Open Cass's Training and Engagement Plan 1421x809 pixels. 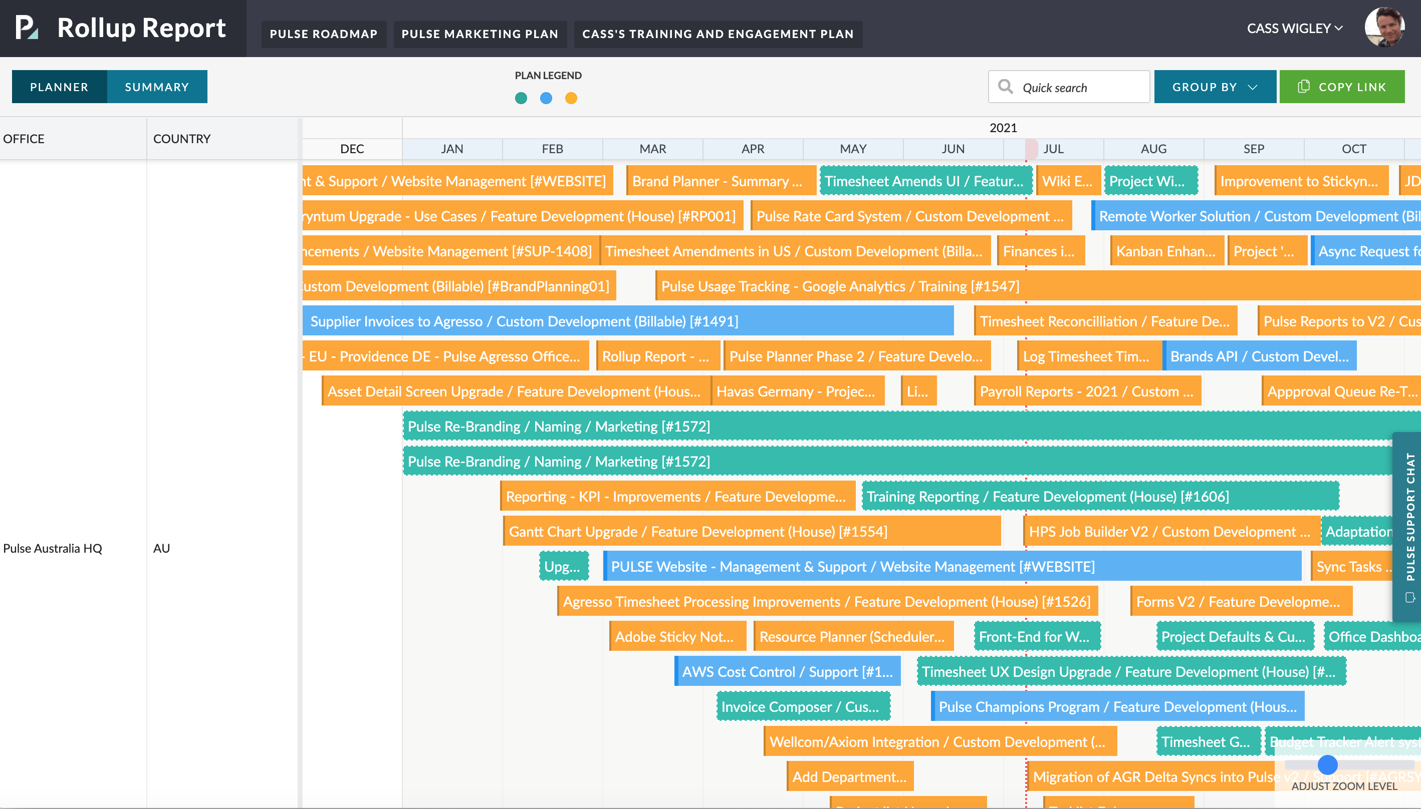click(718, 34)
